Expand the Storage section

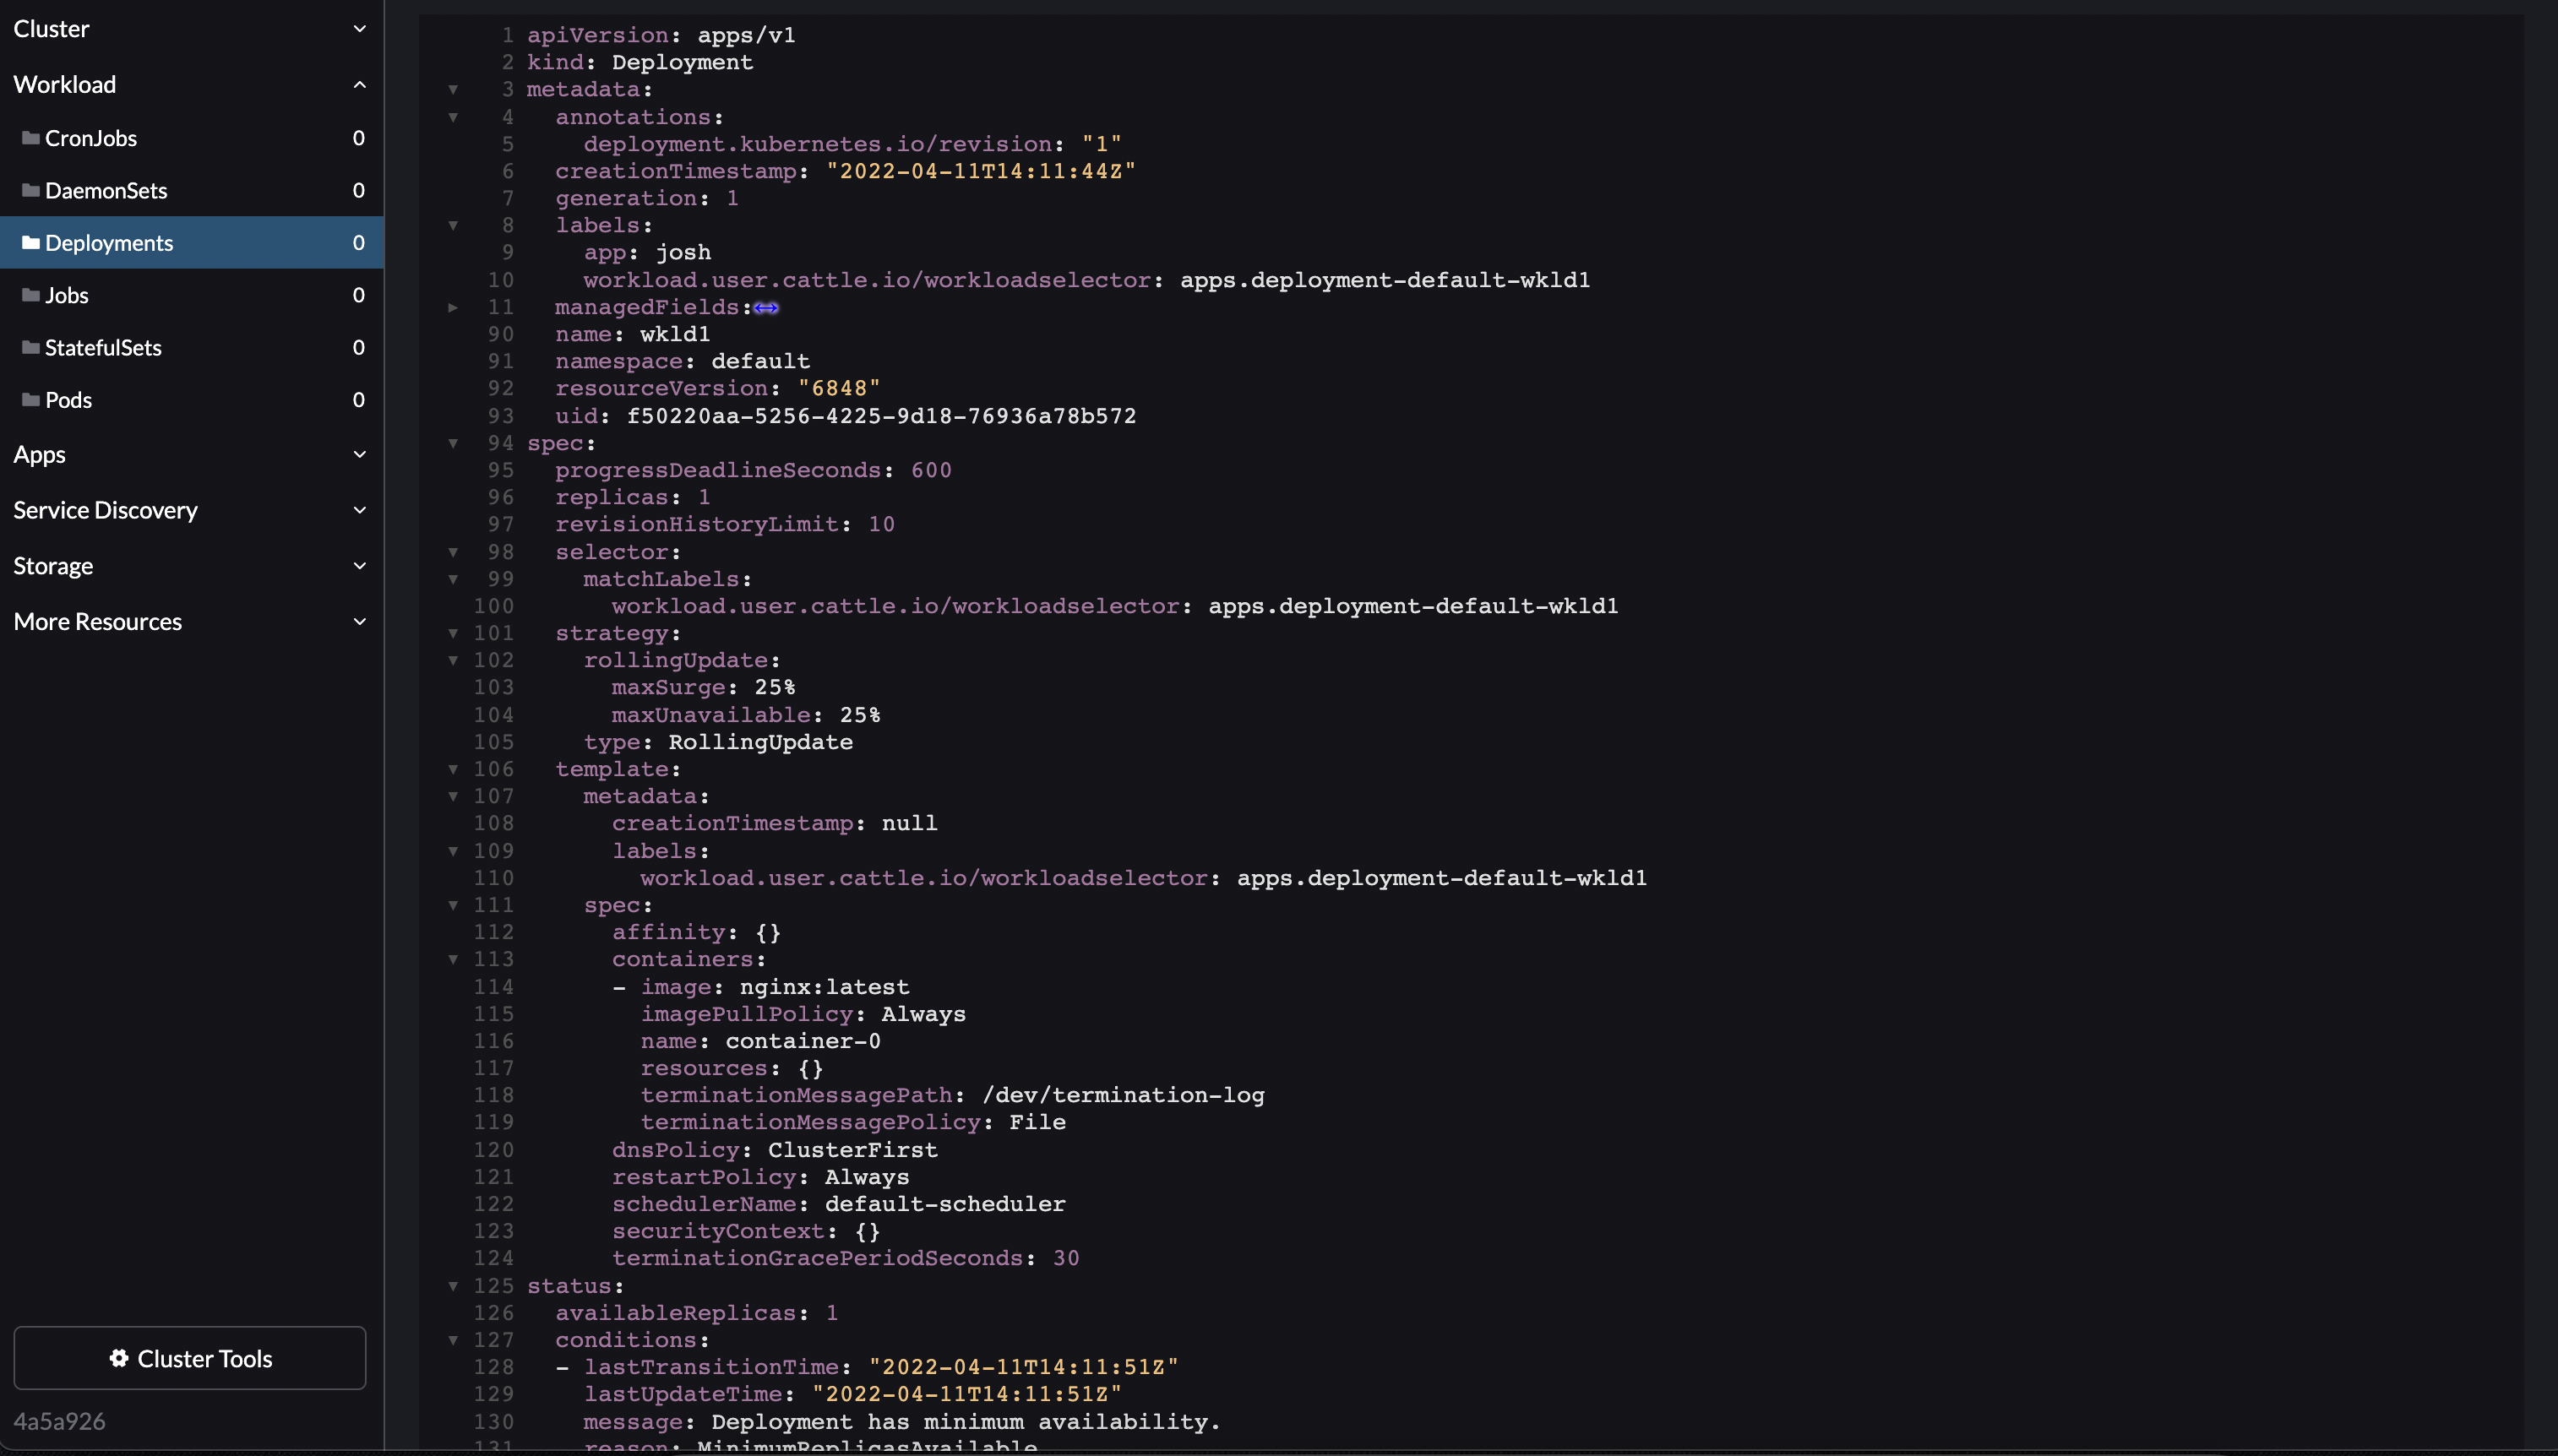(359, 565)
